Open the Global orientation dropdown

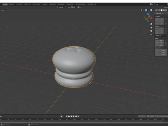(61, 7)
